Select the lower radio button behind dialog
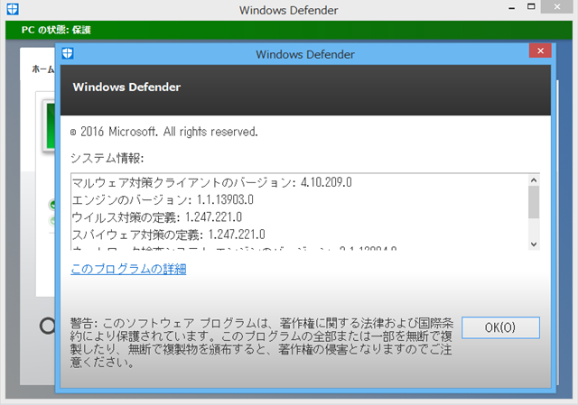 point(52,220)
